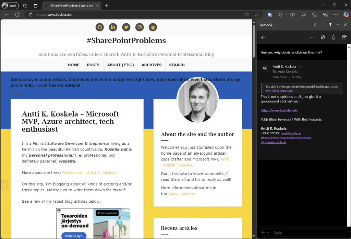This screenshot has width=351, height=239.
Task: Open the GitHub profile icon
Action: pos(99,27)
